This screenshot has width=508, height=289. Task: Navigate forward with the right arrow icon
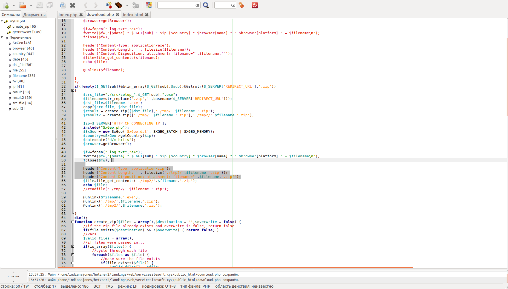tap(96, 5)
